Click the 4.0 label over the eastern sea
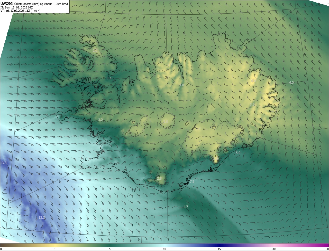Viewport: 329px width, 251px height. (x=291, y=82)
